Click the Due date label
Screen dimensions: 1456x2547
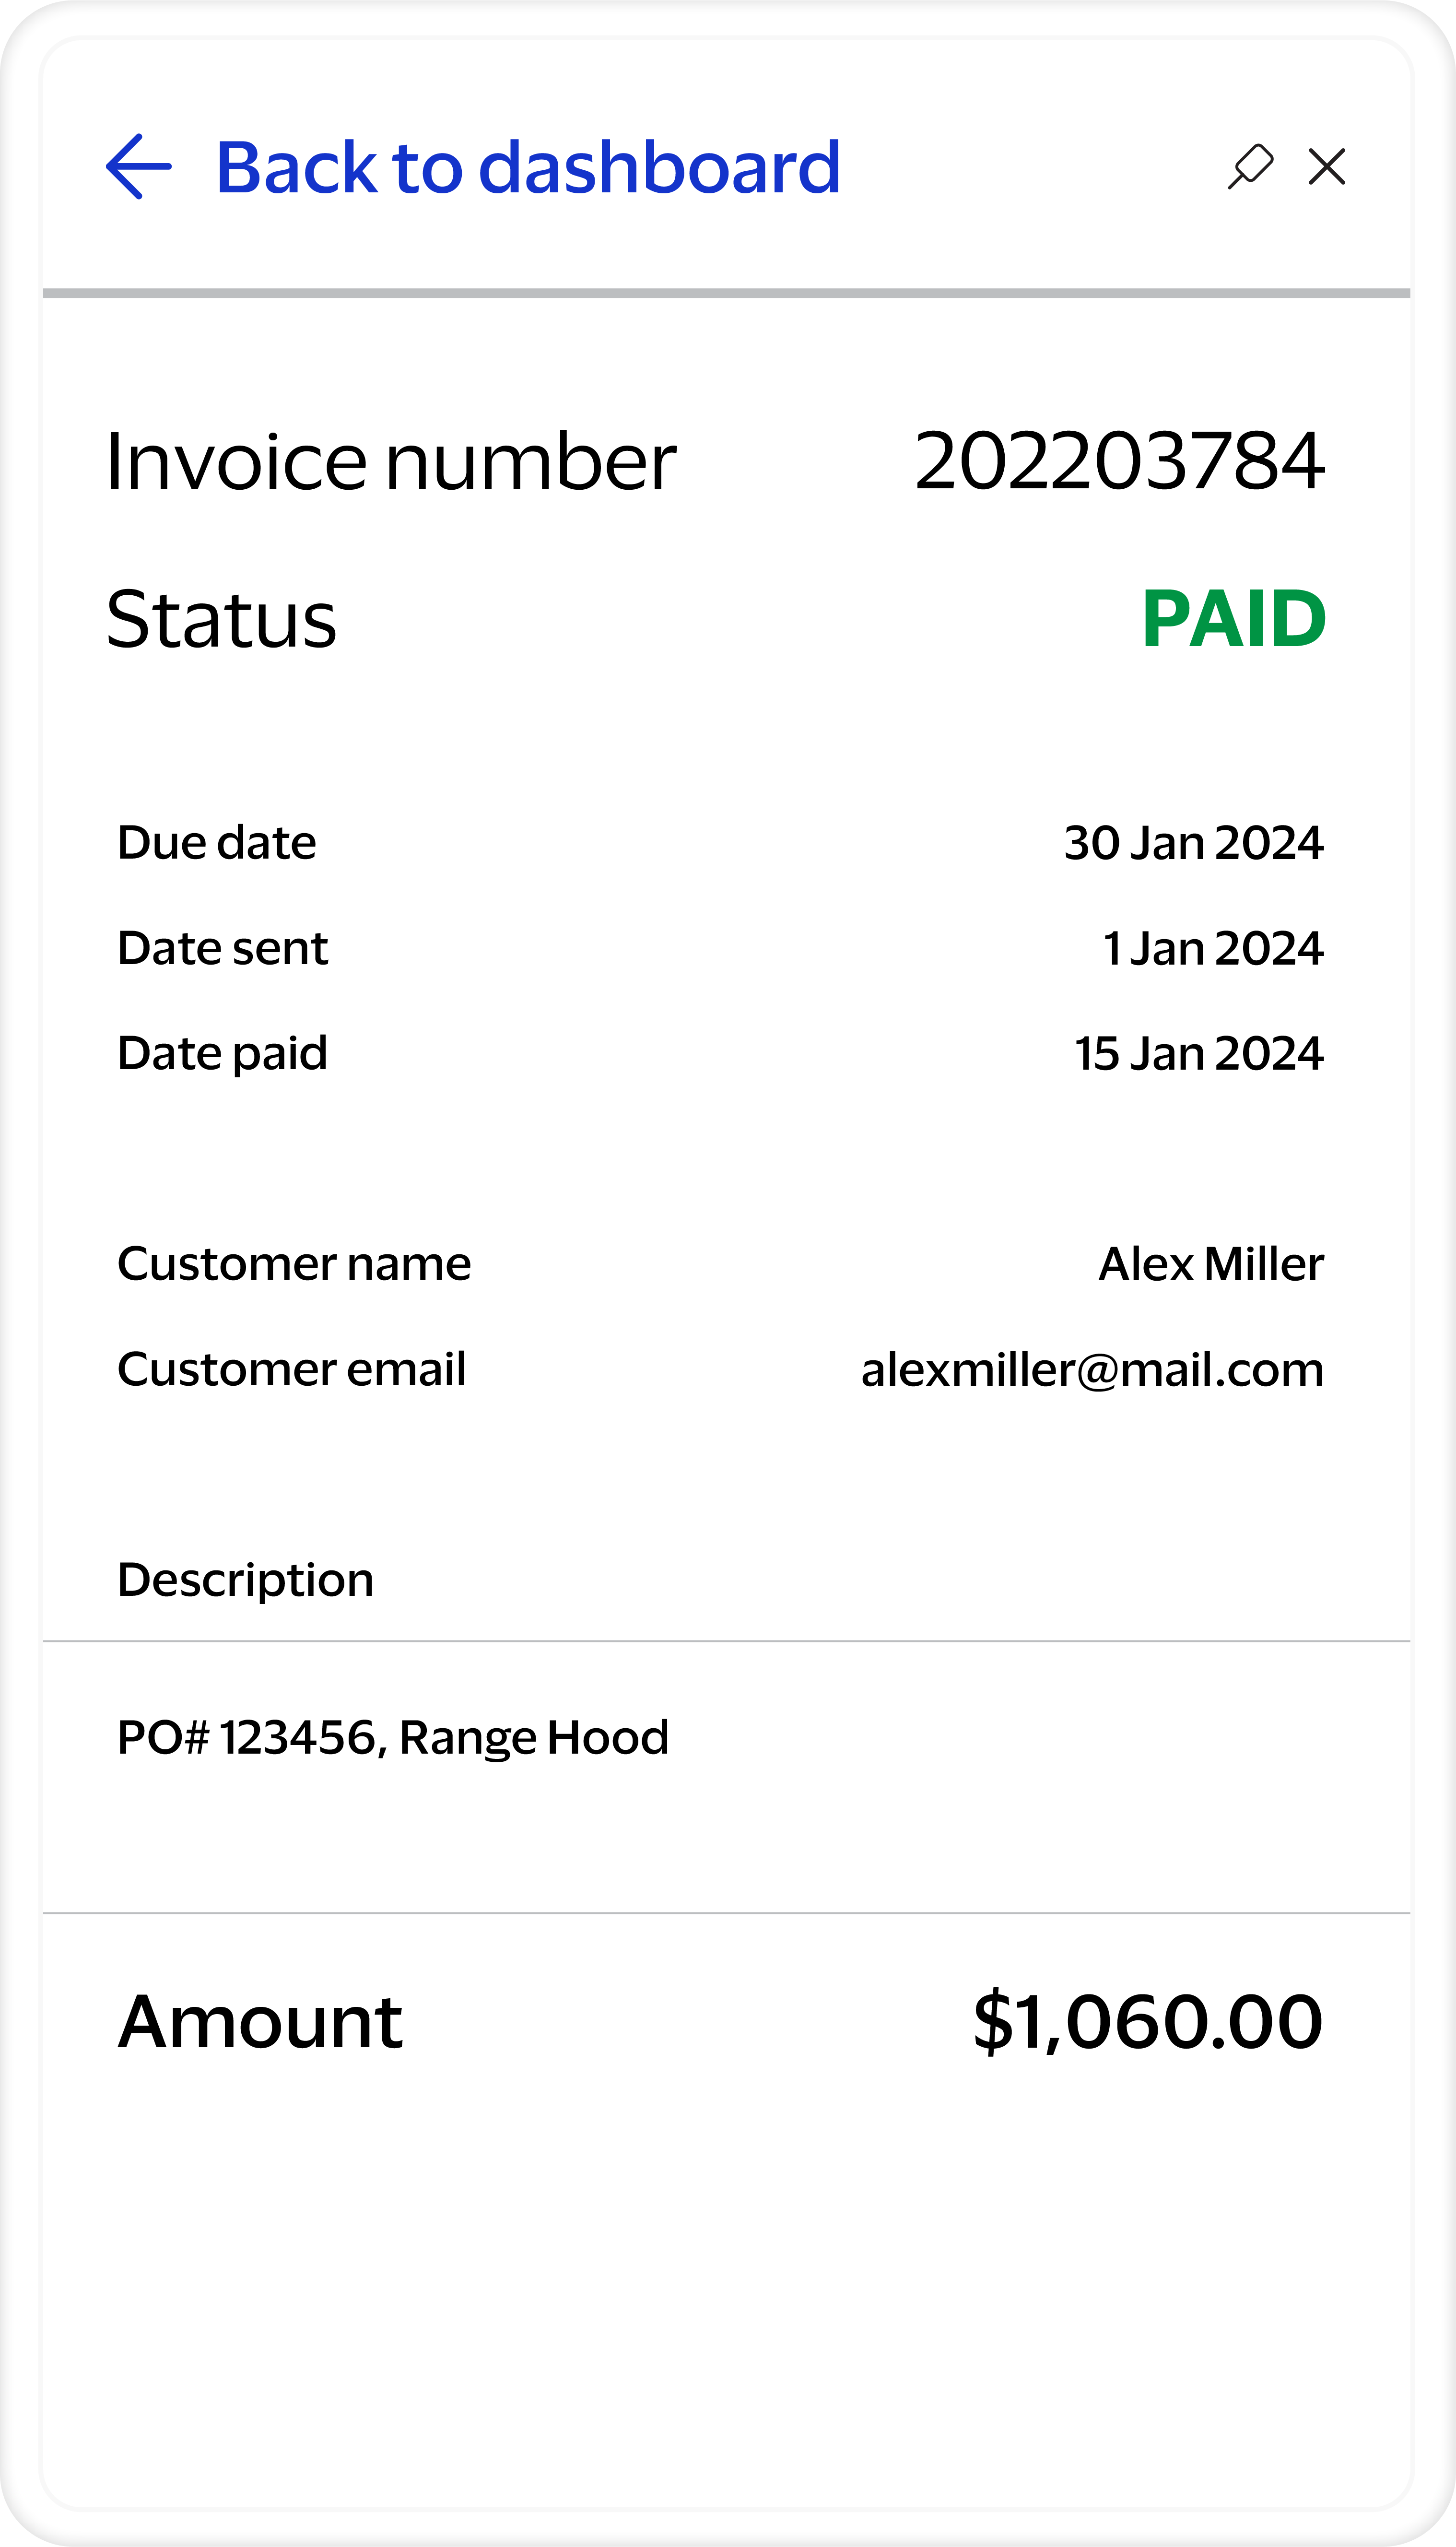click(216, 843)
